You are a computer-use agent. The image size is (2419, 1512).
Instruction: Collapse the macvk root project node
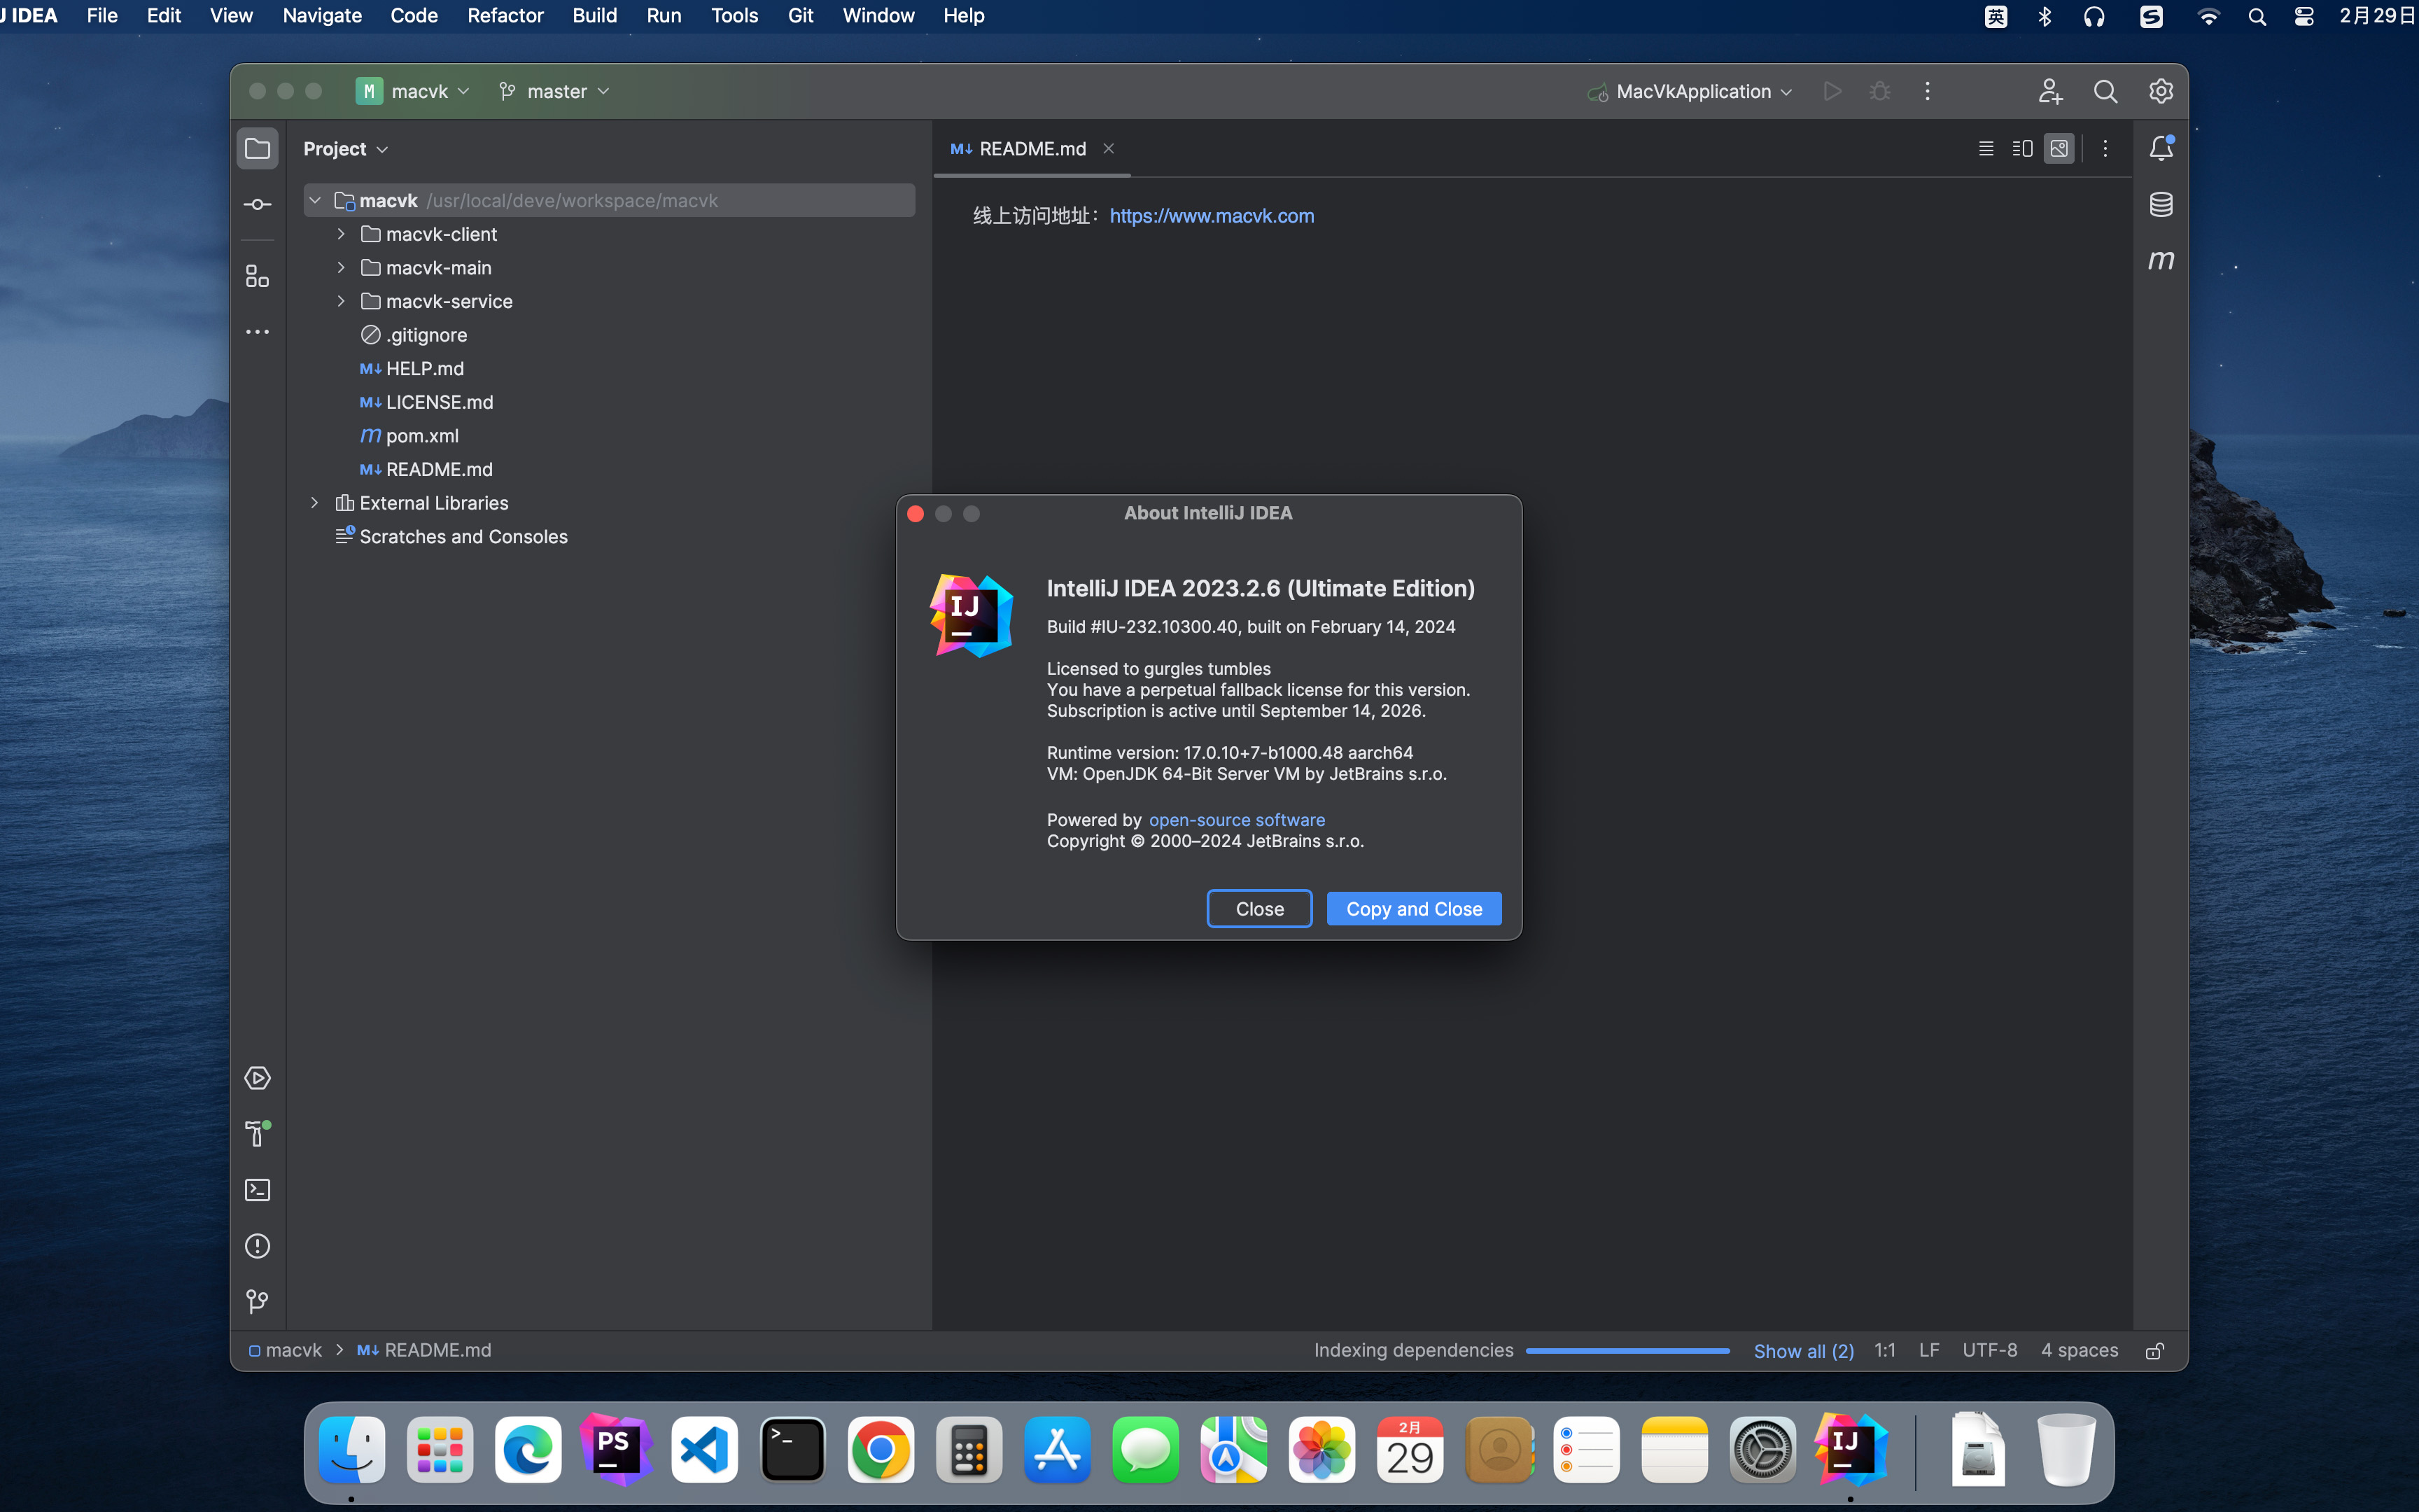click(315, 201)
